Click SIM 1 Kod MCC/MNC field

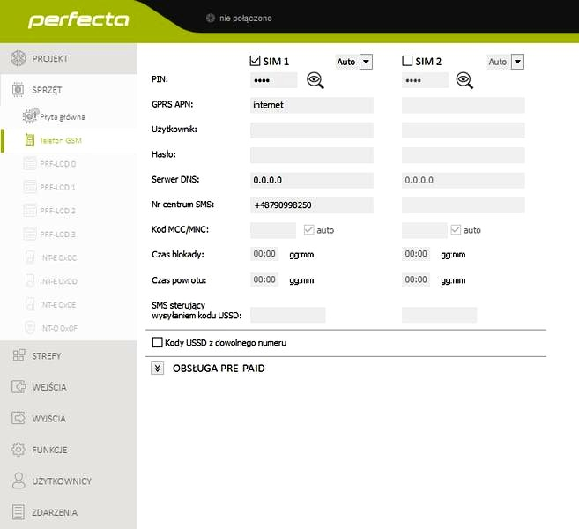coord(273,230)
